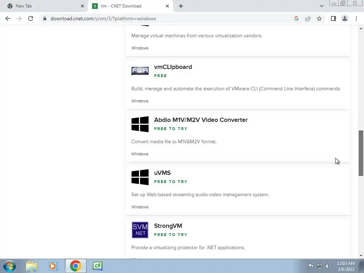364x273 pixels.
Task: Click the taskbar clock and date
Action: click(346, 266)
